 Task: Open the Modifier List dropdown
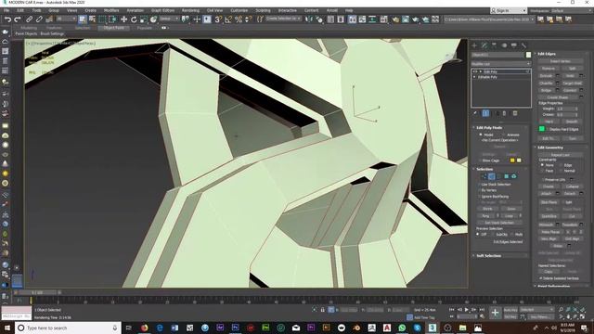tap(501, 64)
